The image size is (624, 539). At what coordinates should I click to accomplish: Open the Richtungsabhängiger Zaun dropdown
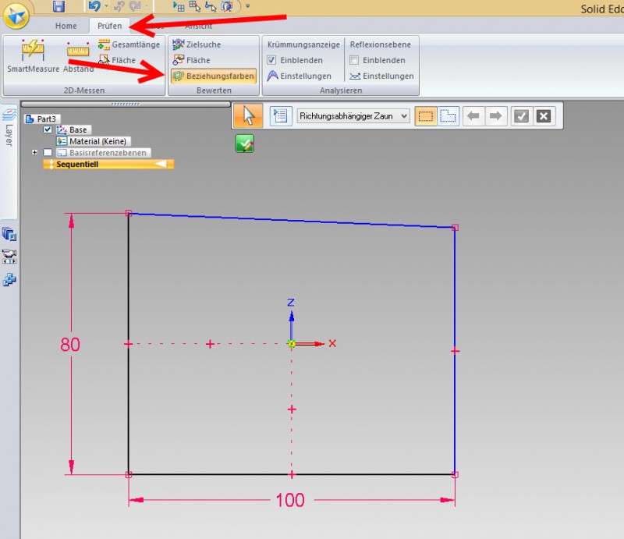pos(403,117)
